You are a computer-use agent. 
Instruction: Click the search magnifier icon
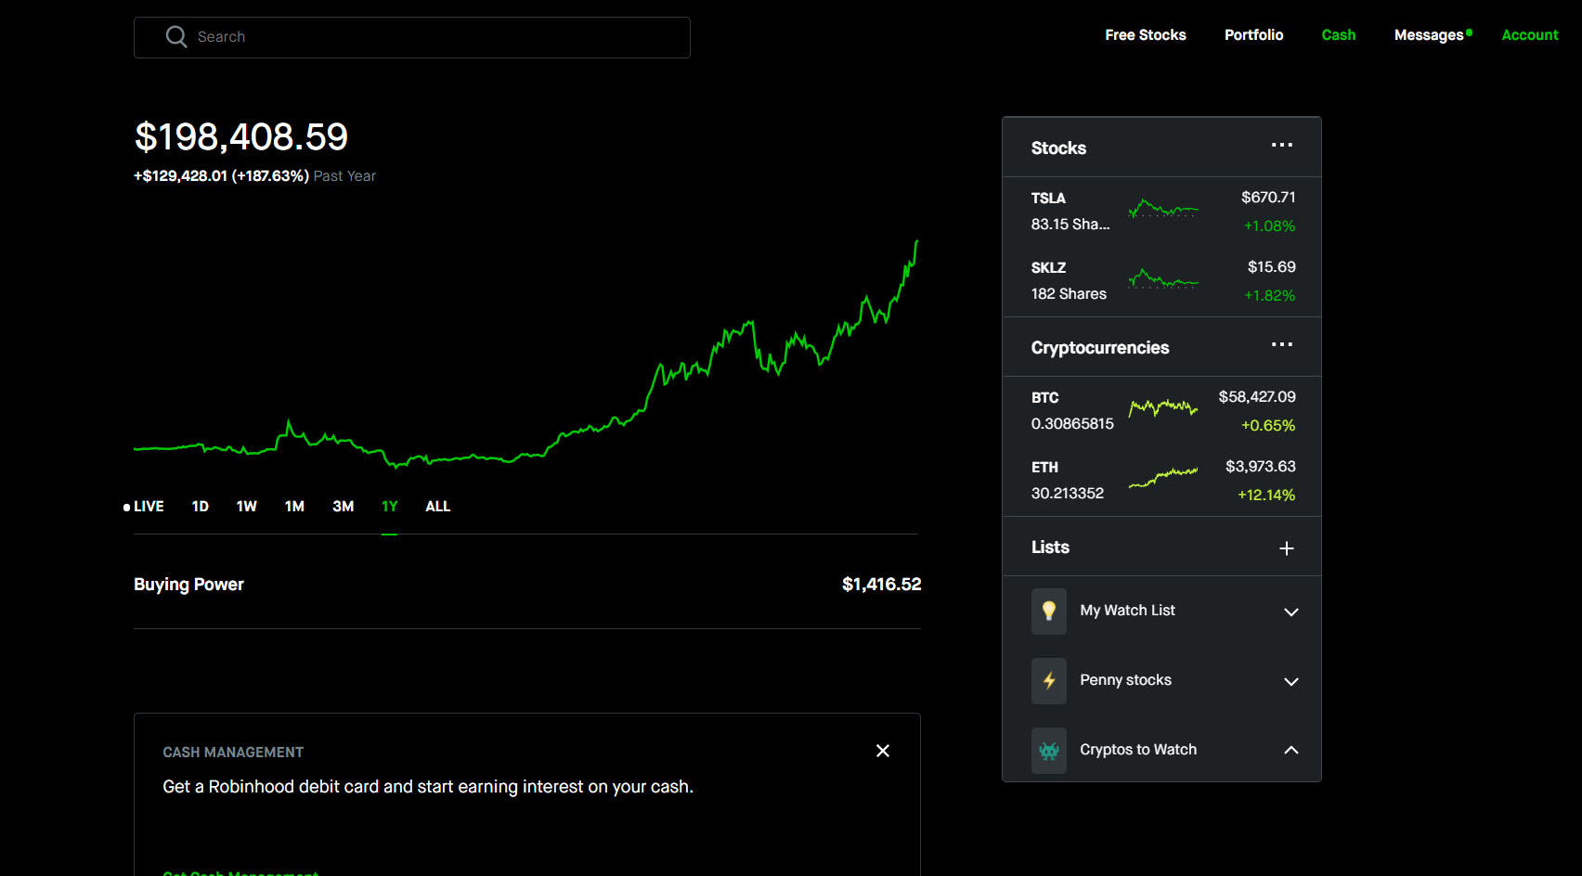[x=175, y=37]
